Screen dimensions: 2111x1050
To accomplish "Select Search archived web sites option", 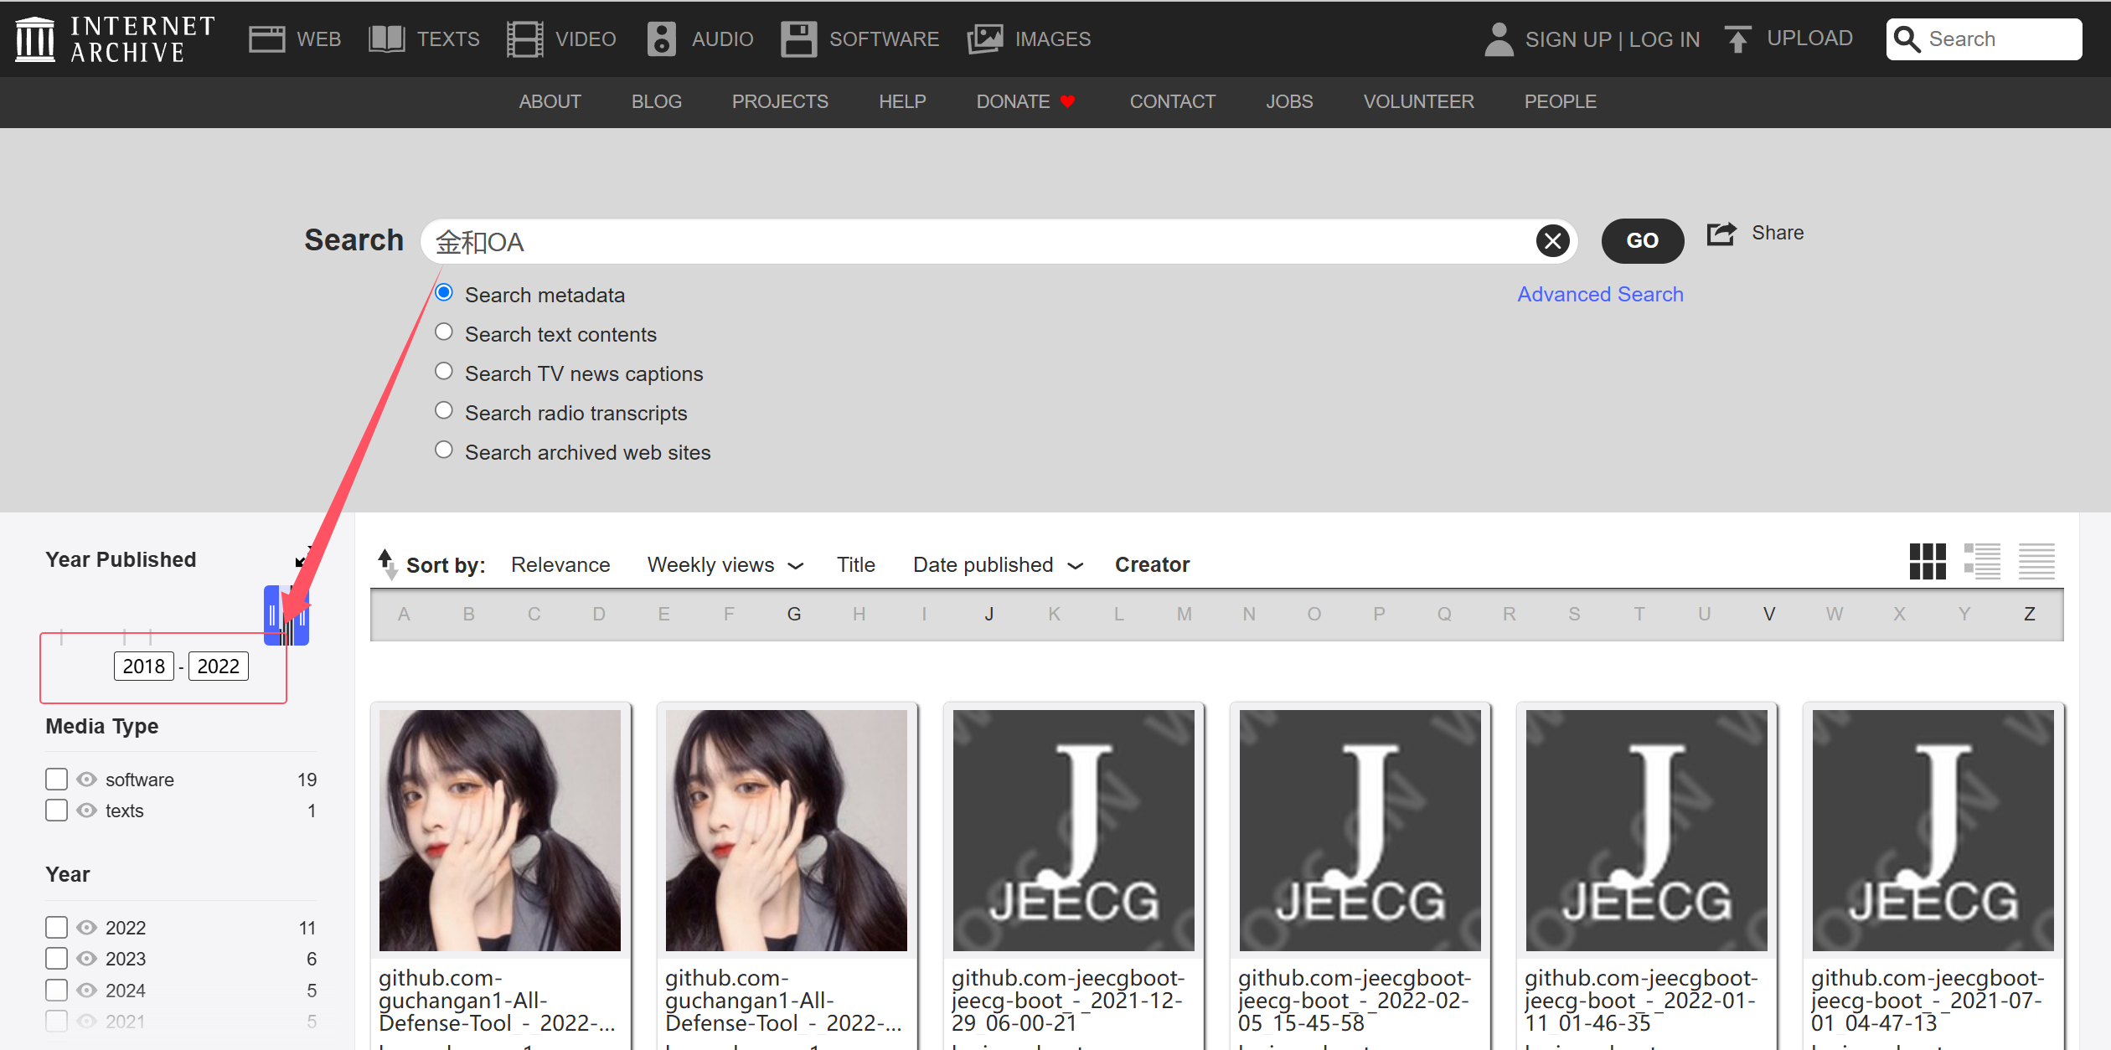I will coord(444,450).
